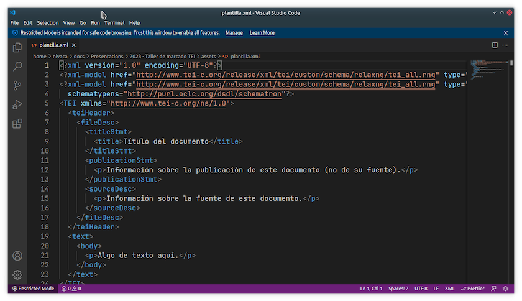Open the Explorer view in activity bar
This screenshot has width=522, height=301.
click(17, 47)
